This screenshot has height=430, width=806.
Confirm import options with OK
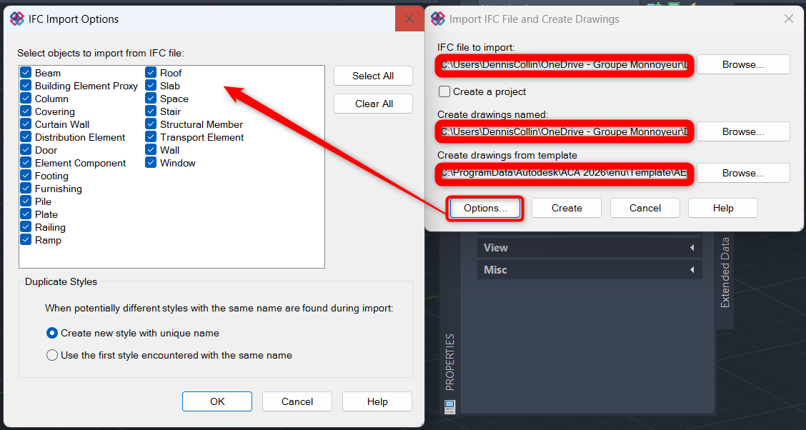point(217,401)
